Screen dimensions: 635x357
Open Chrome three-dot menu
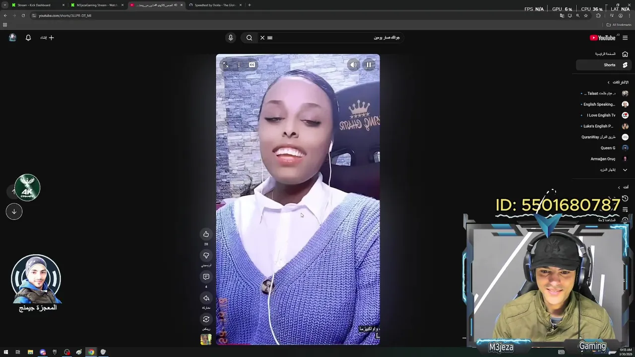(x=630, y=15)
